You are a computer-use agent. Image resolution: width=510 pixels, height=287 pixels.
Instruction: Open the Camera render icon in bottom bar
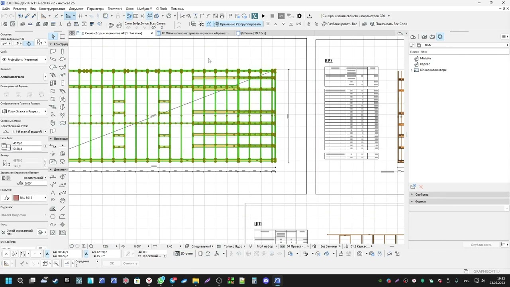click(x=360, y=254)
